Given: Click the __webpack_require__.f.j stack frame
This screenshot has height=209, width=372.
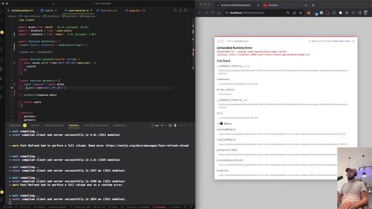Looking at the screenshot, I should pos(233,66).
